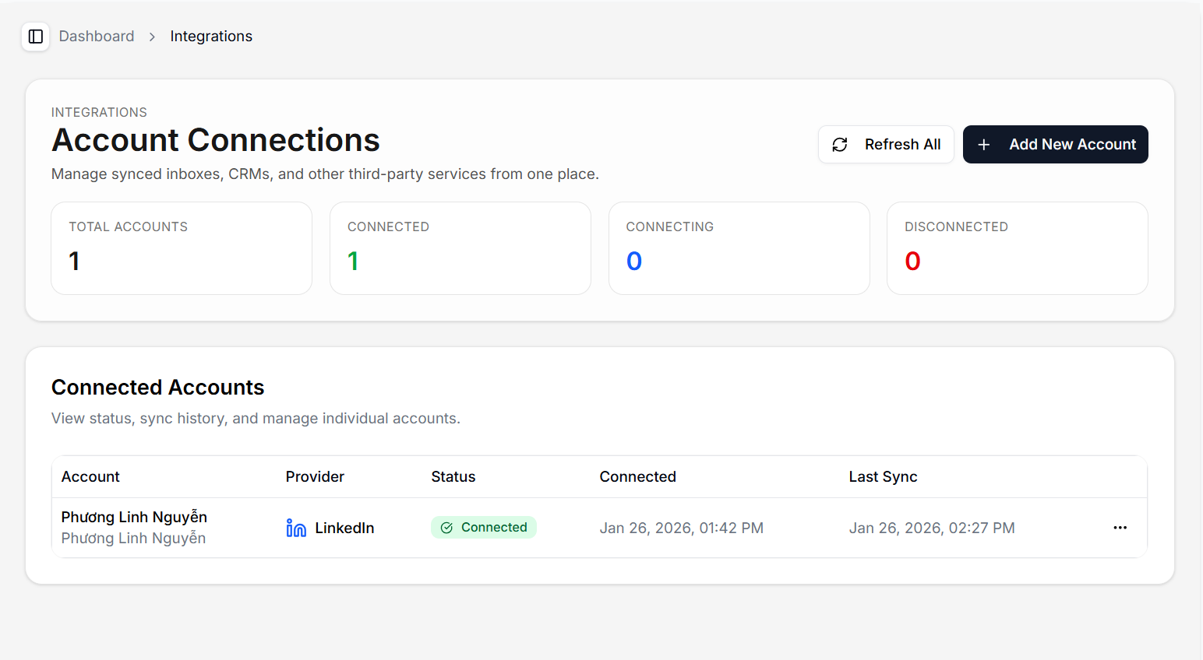The image size is (1203, 660).
Task: Select the LinkedIn provider icon in the table
Action: [x=295, y=527]
